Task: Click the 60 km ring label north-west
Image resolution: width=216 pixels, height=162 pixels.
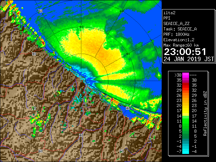Action: pyautogui.click(x=40, y=11)
